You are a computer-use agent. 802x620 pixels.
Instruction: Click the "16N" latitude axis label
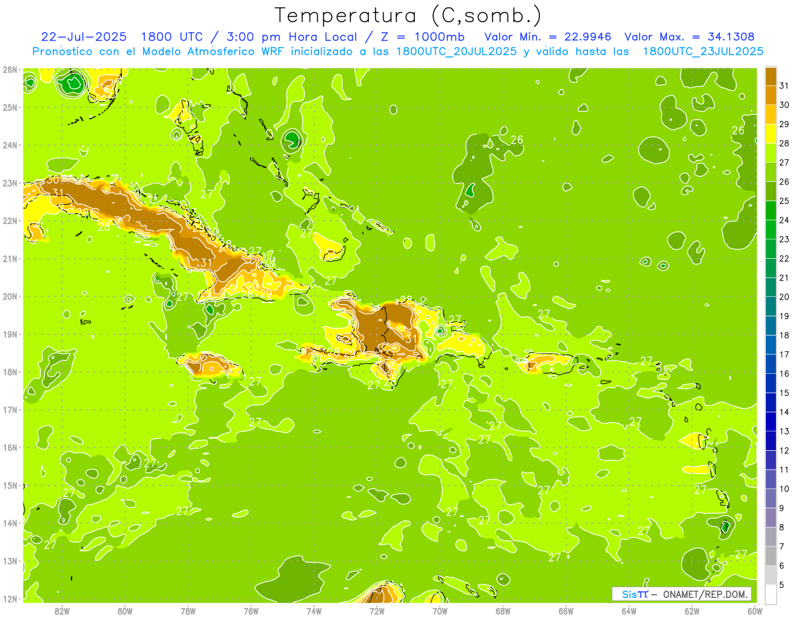click(10, 447)
